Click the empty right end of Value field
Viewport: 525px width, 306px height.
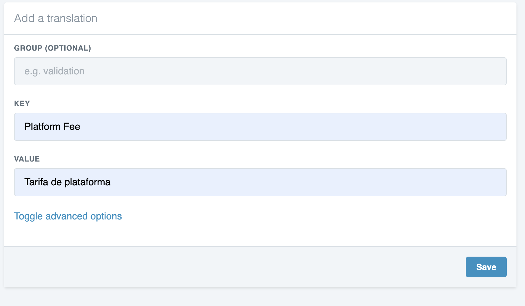click(457, 182)
